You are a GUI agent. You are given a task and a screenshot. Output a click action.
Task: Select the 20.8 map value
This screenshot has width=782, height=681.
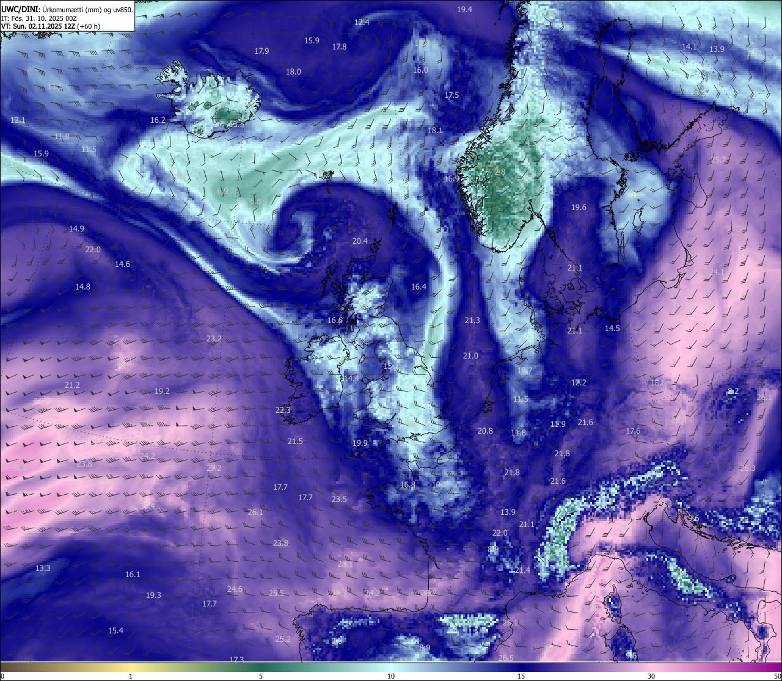(485, 431)
